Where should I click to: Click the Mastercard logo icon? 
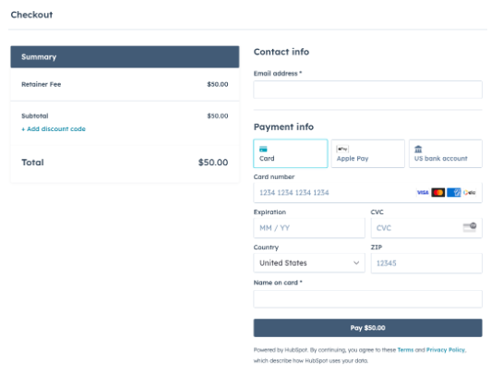[437, 192]
